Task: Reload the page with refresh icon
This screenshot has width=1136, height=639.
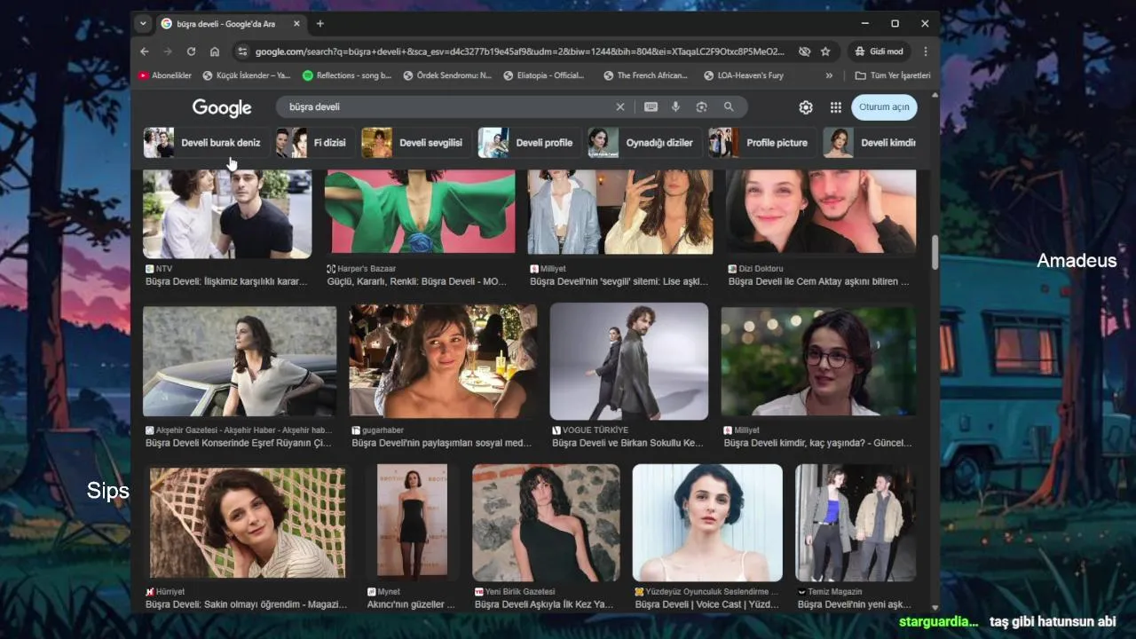Action: click(191, 51)
